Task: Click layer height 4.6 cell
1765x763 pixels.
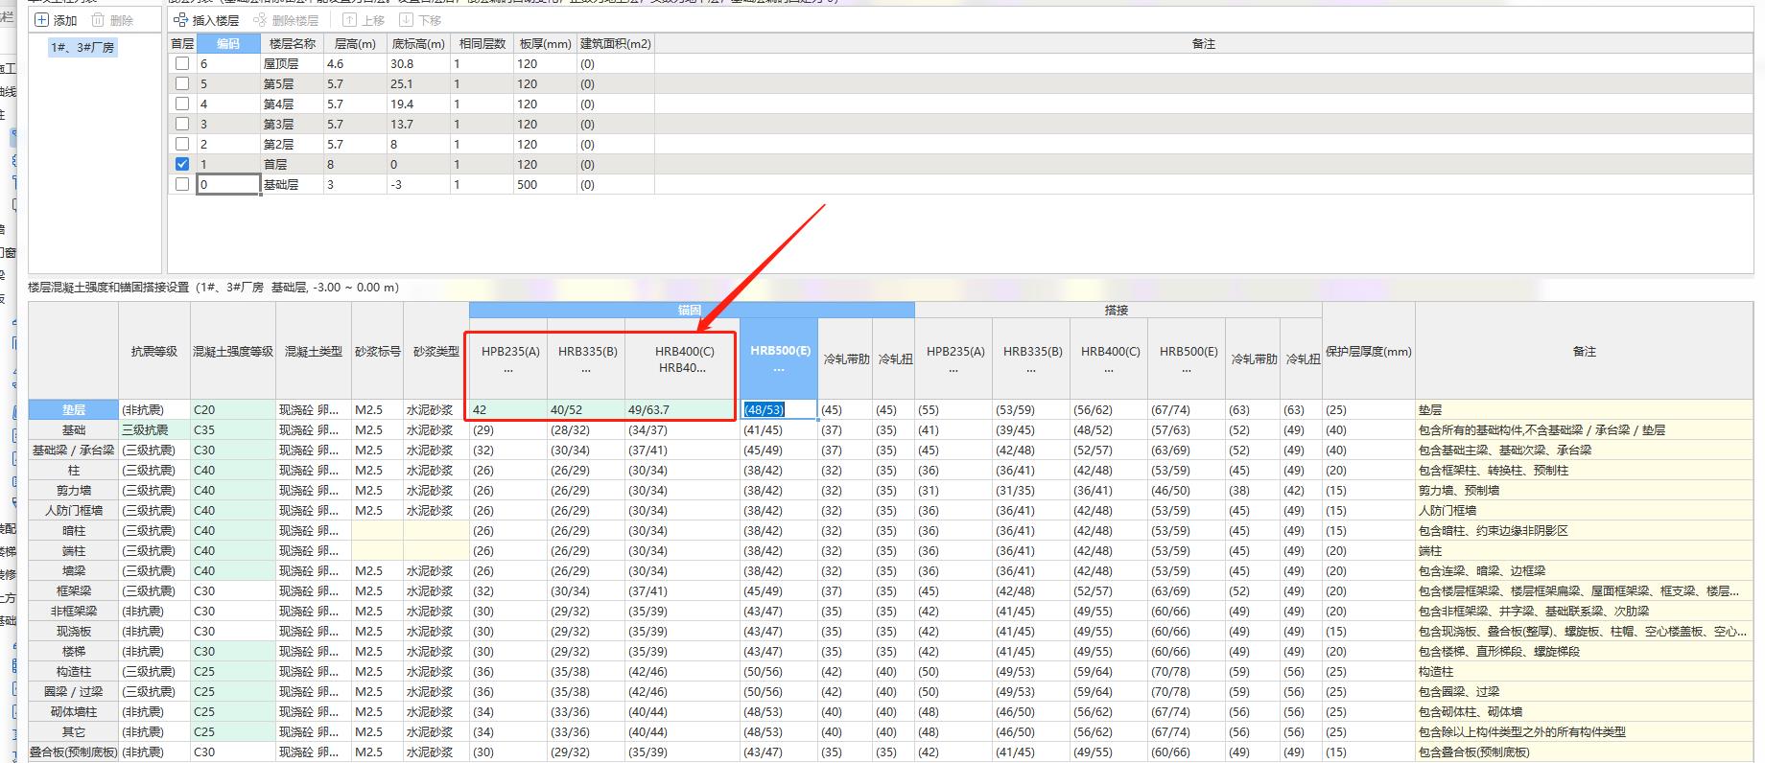Action: click(355, 63)
